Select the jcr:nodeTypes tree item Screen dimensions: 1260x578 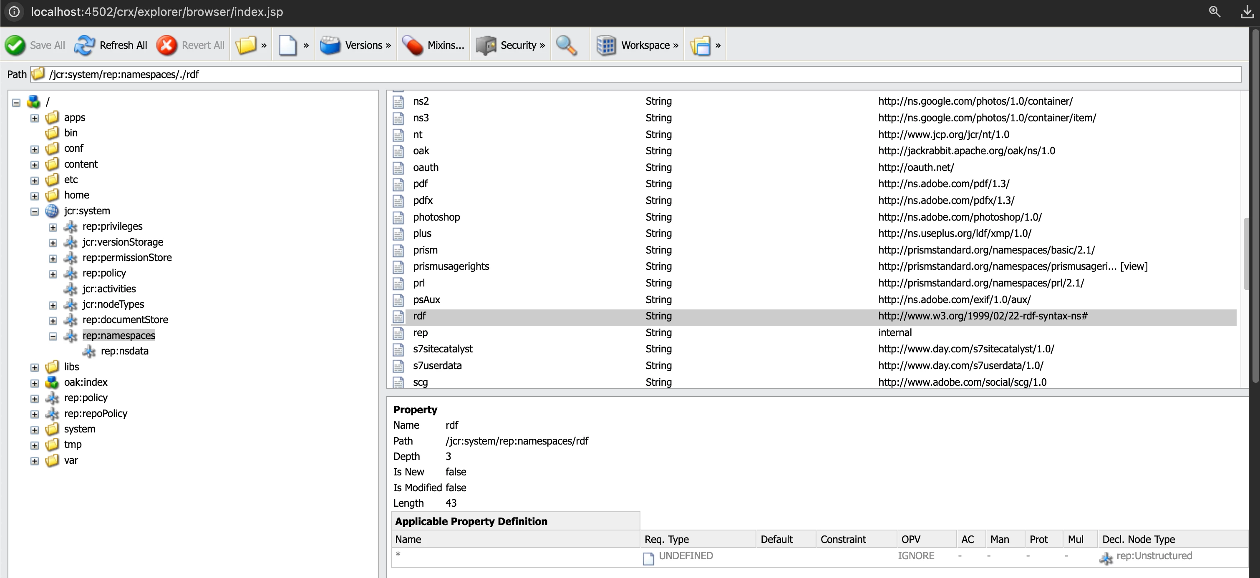pyautogui.click(x=113, y=304)
